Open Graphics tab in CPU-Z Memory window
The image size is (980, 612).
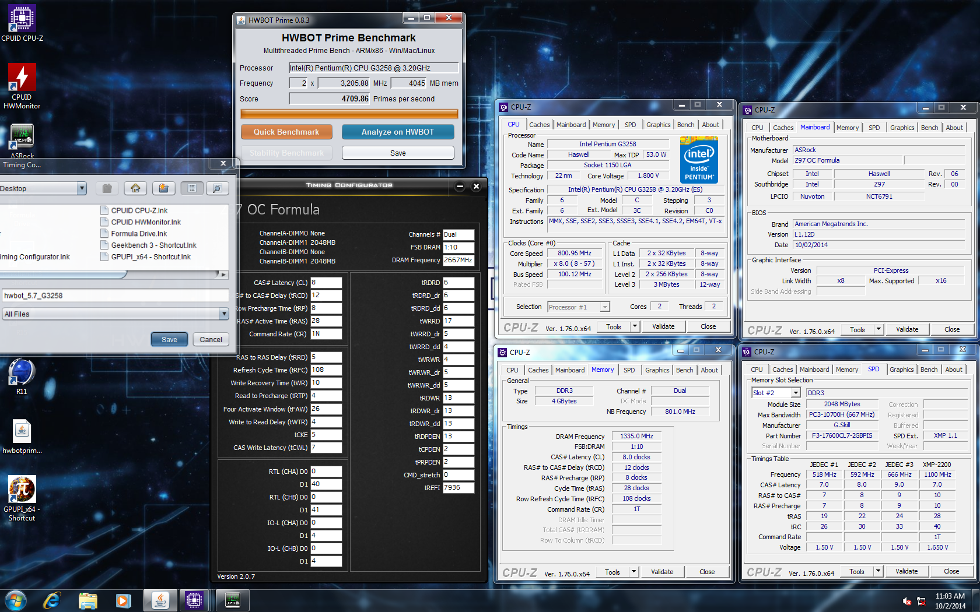(x=657, y=370)
